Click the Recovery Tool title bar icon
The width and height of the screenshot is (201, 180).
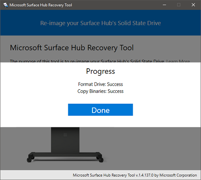tap(6, 5)
